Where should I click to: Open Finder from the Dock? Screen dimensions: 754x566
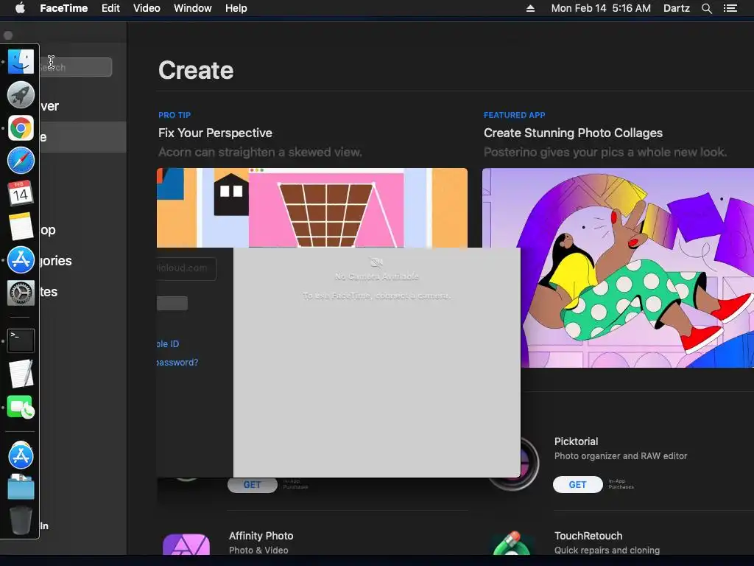point(21,62)
